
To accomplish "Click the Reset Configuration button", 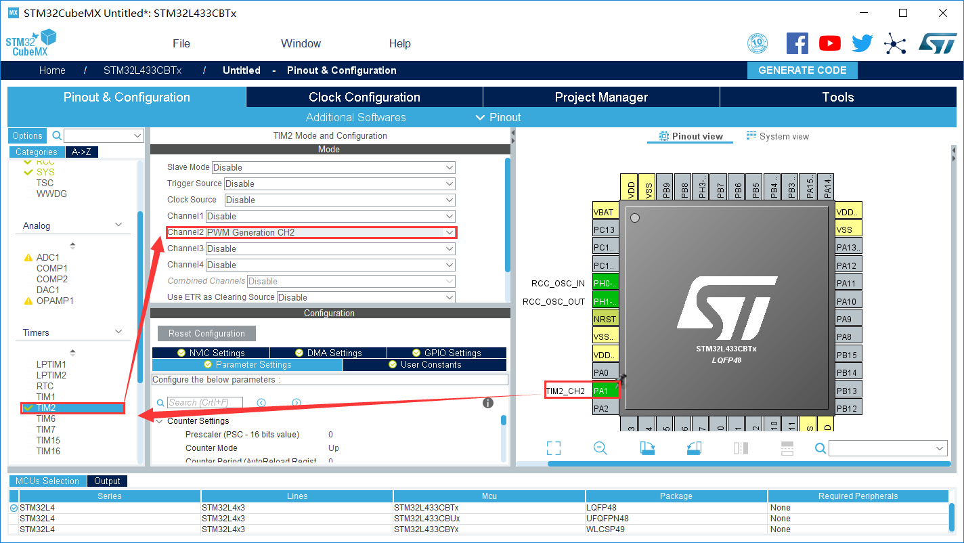I will tap(206, 333).
